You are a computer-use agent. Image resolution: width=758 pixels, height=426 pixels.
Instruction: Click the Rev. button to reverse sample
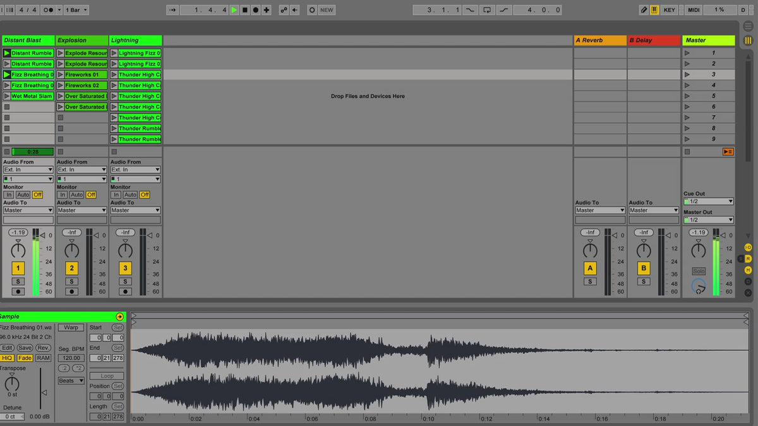[43, 348]
